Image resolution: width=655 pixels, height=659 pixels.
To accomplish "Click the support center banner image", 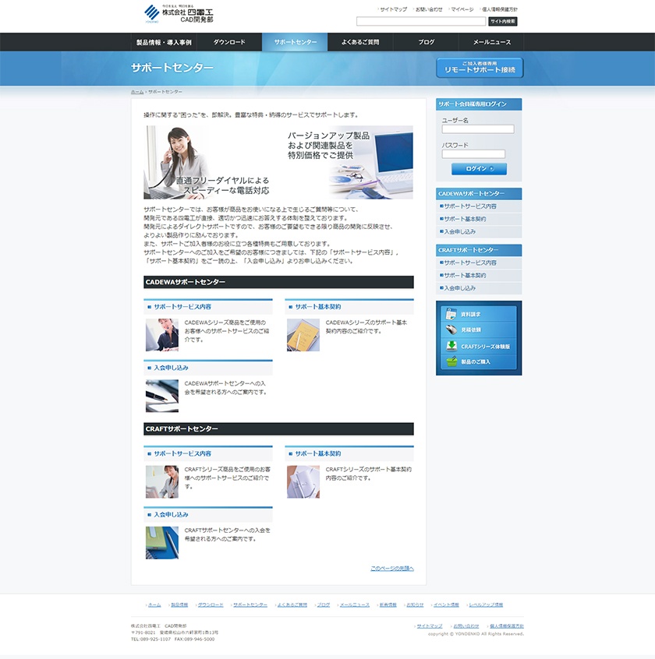I will click(278, 162).
